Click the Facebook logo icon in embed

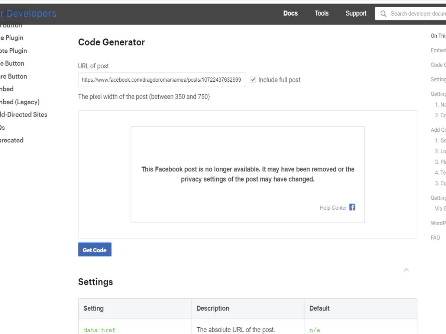[x=352, y=207]
